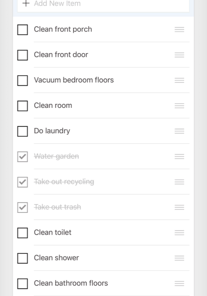Click the reorder handle on Water garden row
Viewport: 207px width, 296px height.
[x=179, y=157]
